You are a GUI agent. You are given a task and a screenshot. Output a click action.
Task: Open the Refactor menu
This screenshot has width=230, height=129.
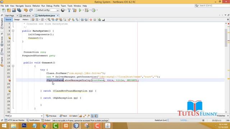pos(36,6)
